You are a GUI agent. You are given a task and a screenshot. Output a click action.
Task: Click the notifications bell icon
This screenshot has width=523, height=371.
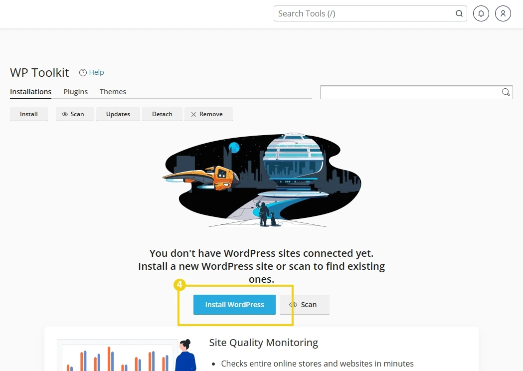coord(481,13)
